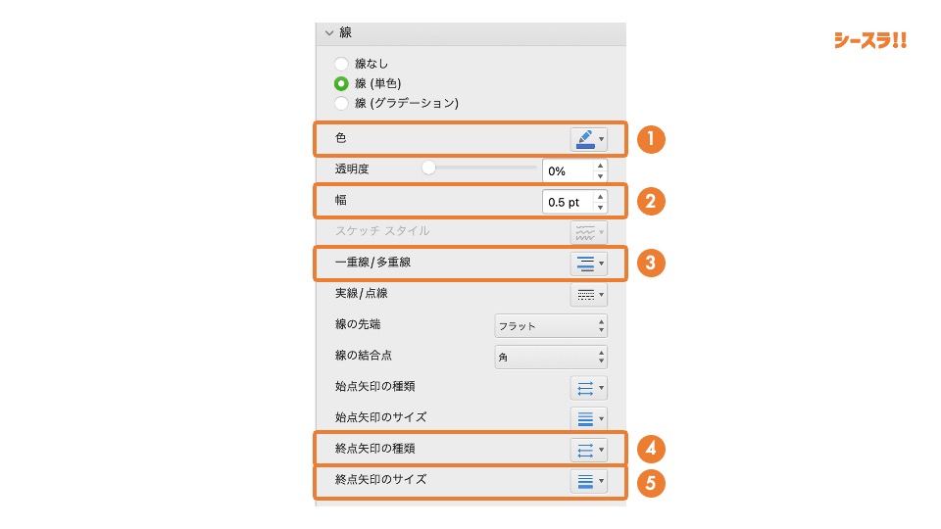This screenshot has height=529, width=941.
Task: Open the 終点矢印の種類 arrow type icon
Action: click(x=588, y=450)
